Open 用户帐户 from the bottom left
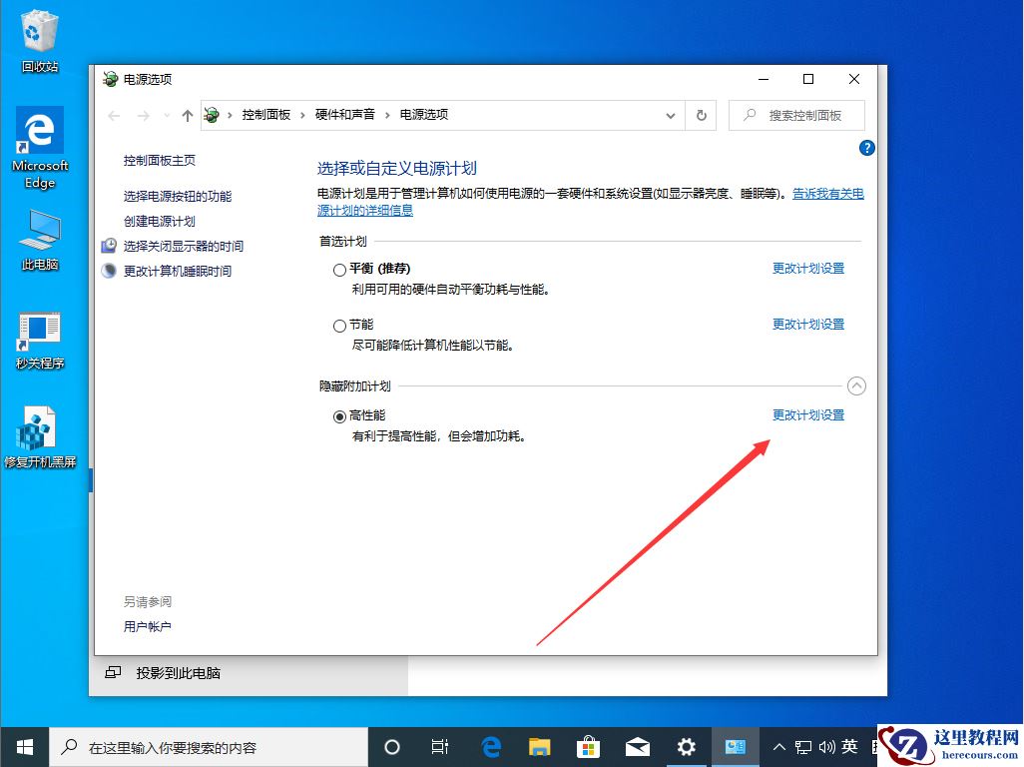 (x=147, y=627)
